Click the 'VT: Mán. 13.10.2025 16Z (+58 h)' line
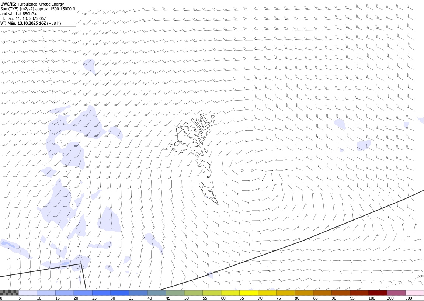Screen dimensions: 424x301 [31, 23]
